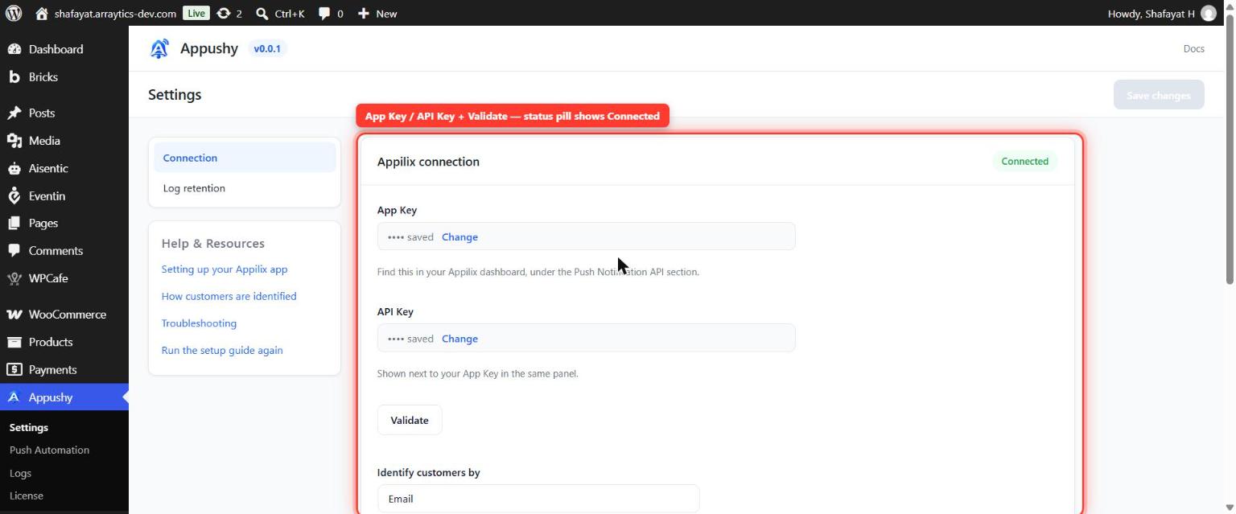Screen dimensions: 1236x514
Task: Click the Dashboard gauge icon
Action: pos(14,49)
